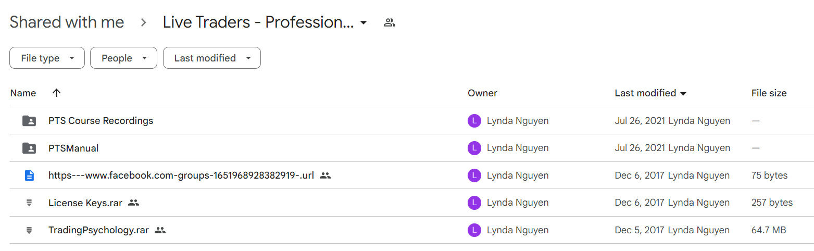Select the https---www.facebook.com-groups-1651968928382919-.url file name
This screenshot has width=814, height=251.
[181, 175]
